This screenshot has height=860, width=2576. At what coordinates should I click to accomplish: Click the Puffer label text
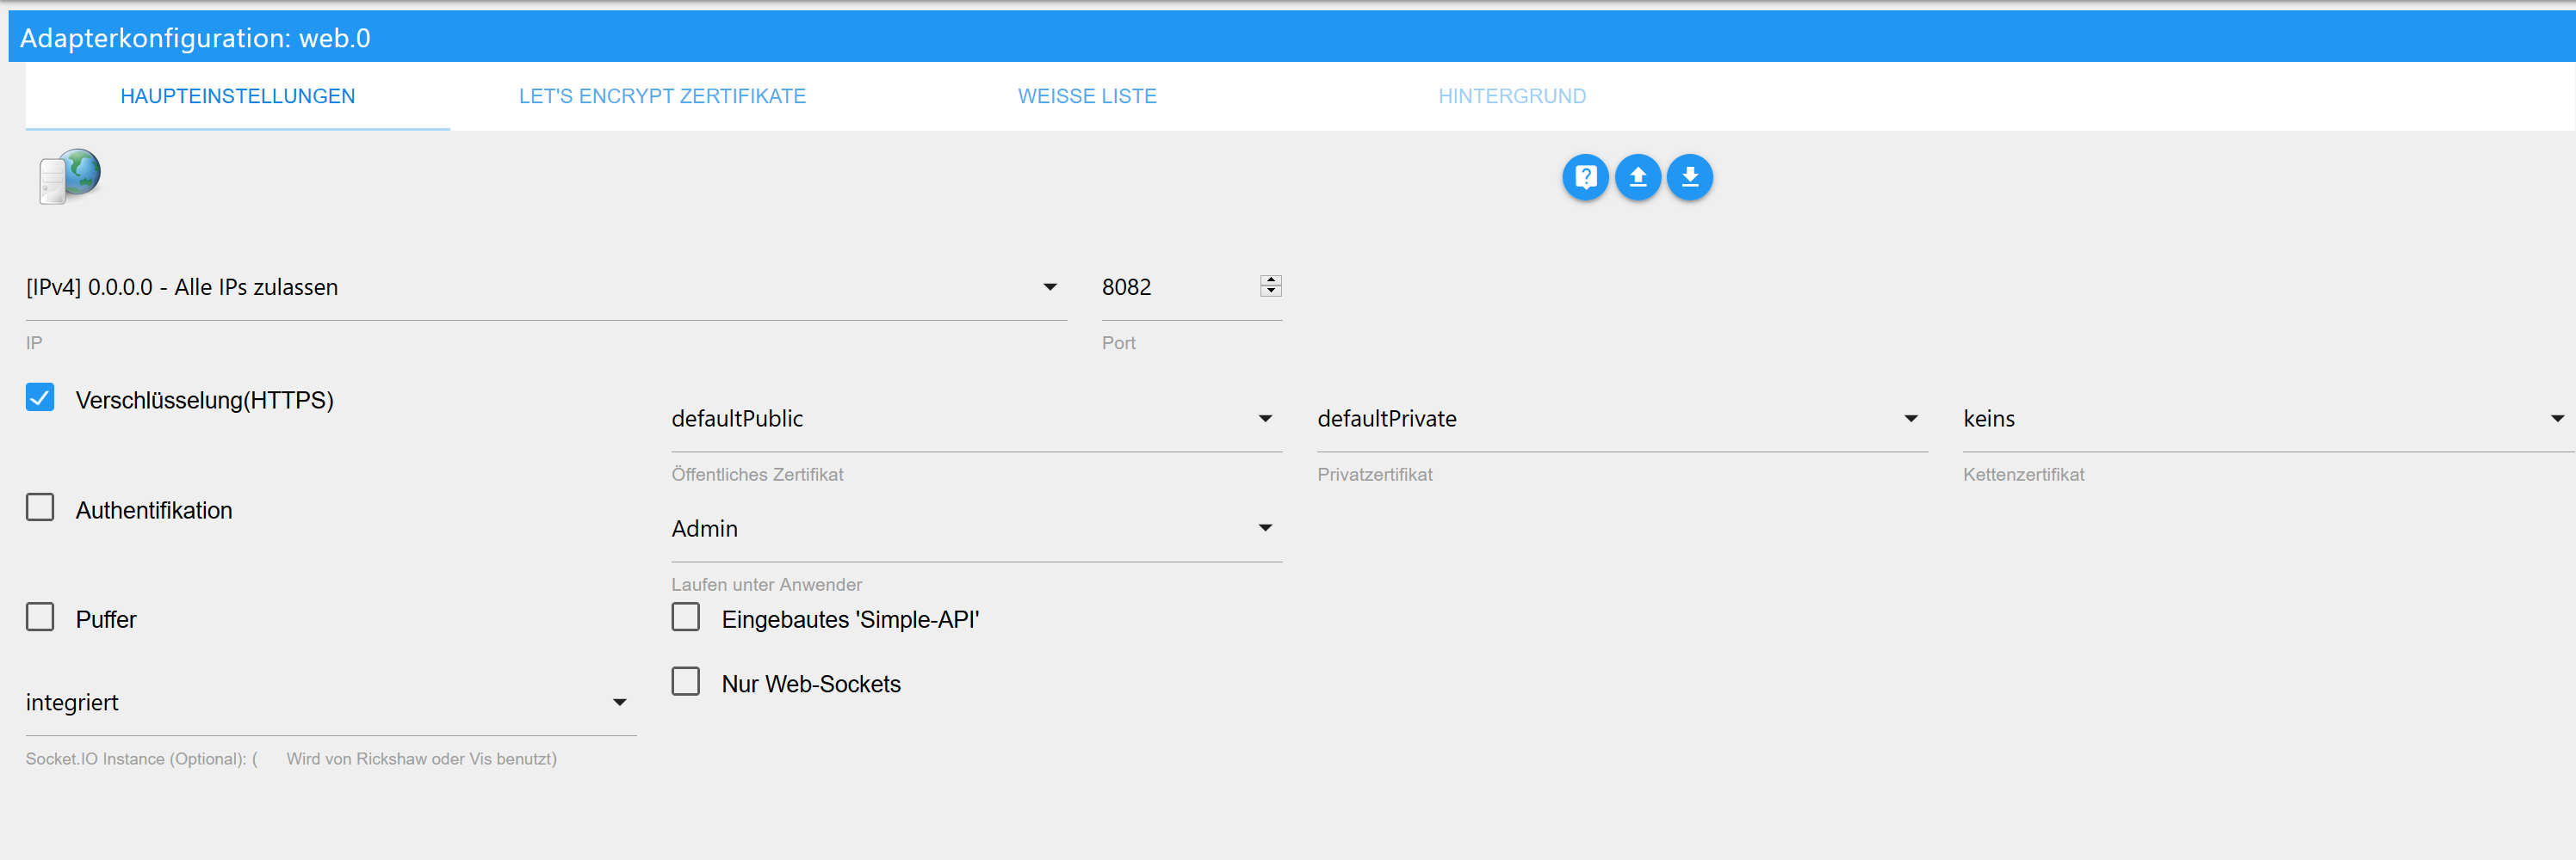coord(106,619)
